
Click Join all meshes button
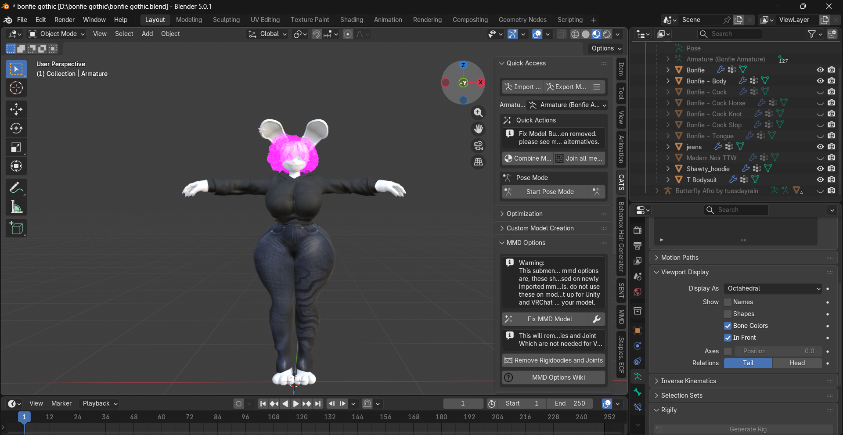[x=579, y=158]
